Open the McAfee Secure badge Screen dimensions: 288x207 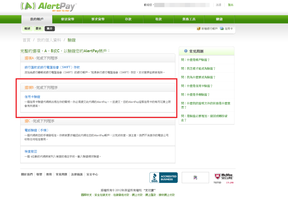pos(224,178)
